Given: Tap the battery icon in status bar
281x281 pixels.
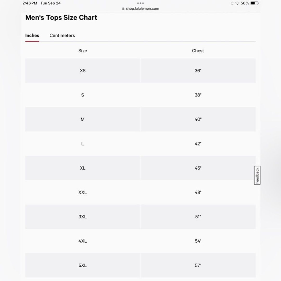Looking at the screenshot, I should click(254, 3).
